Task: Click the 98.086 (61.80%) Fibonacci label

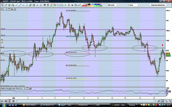Action: tap(71, 78)
